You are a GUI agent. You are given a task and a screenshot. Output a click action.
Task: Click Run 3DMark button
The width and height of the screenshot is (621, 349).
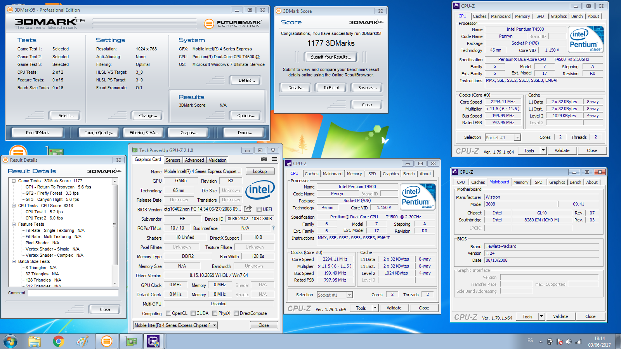[38, 133]
